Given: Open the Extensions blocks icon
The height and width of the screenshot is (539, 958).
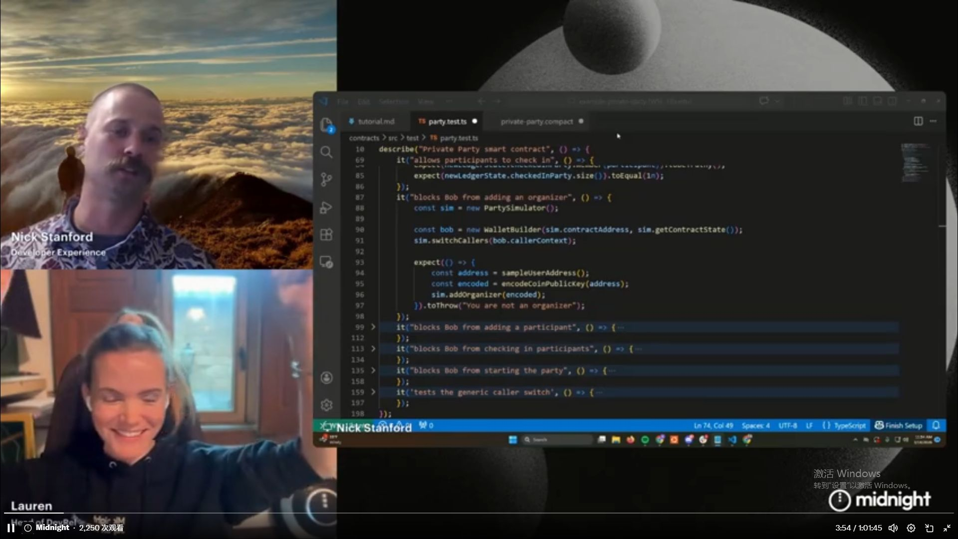Looking at the screenshot, I should pos(326,235).
